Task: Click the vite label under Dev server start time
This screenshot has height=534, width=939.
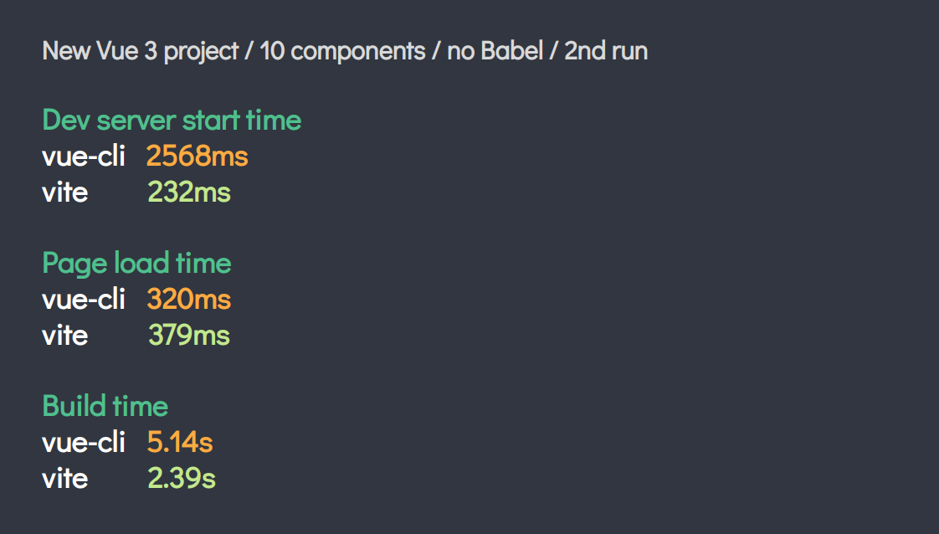Action: point(65,193)
